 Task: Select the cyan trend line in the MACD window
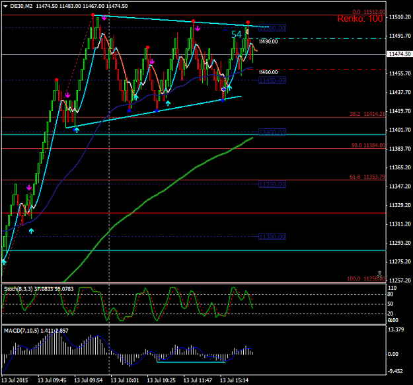[x=191, y=362]
